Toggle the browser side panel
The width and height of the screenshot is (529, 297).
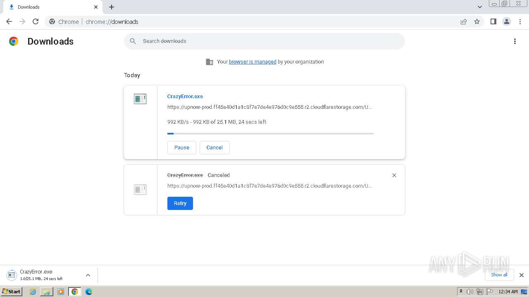(x=493, y=21)
